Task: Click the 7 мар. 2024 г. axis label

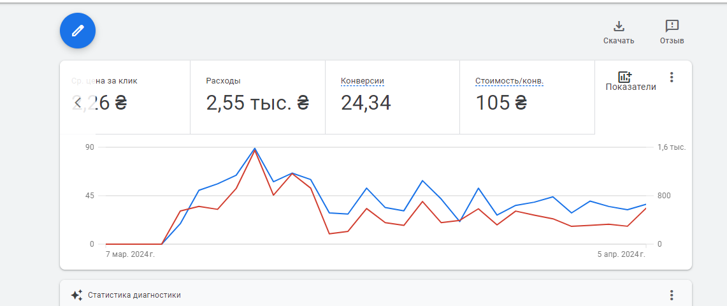Action: tap(130, 255)
